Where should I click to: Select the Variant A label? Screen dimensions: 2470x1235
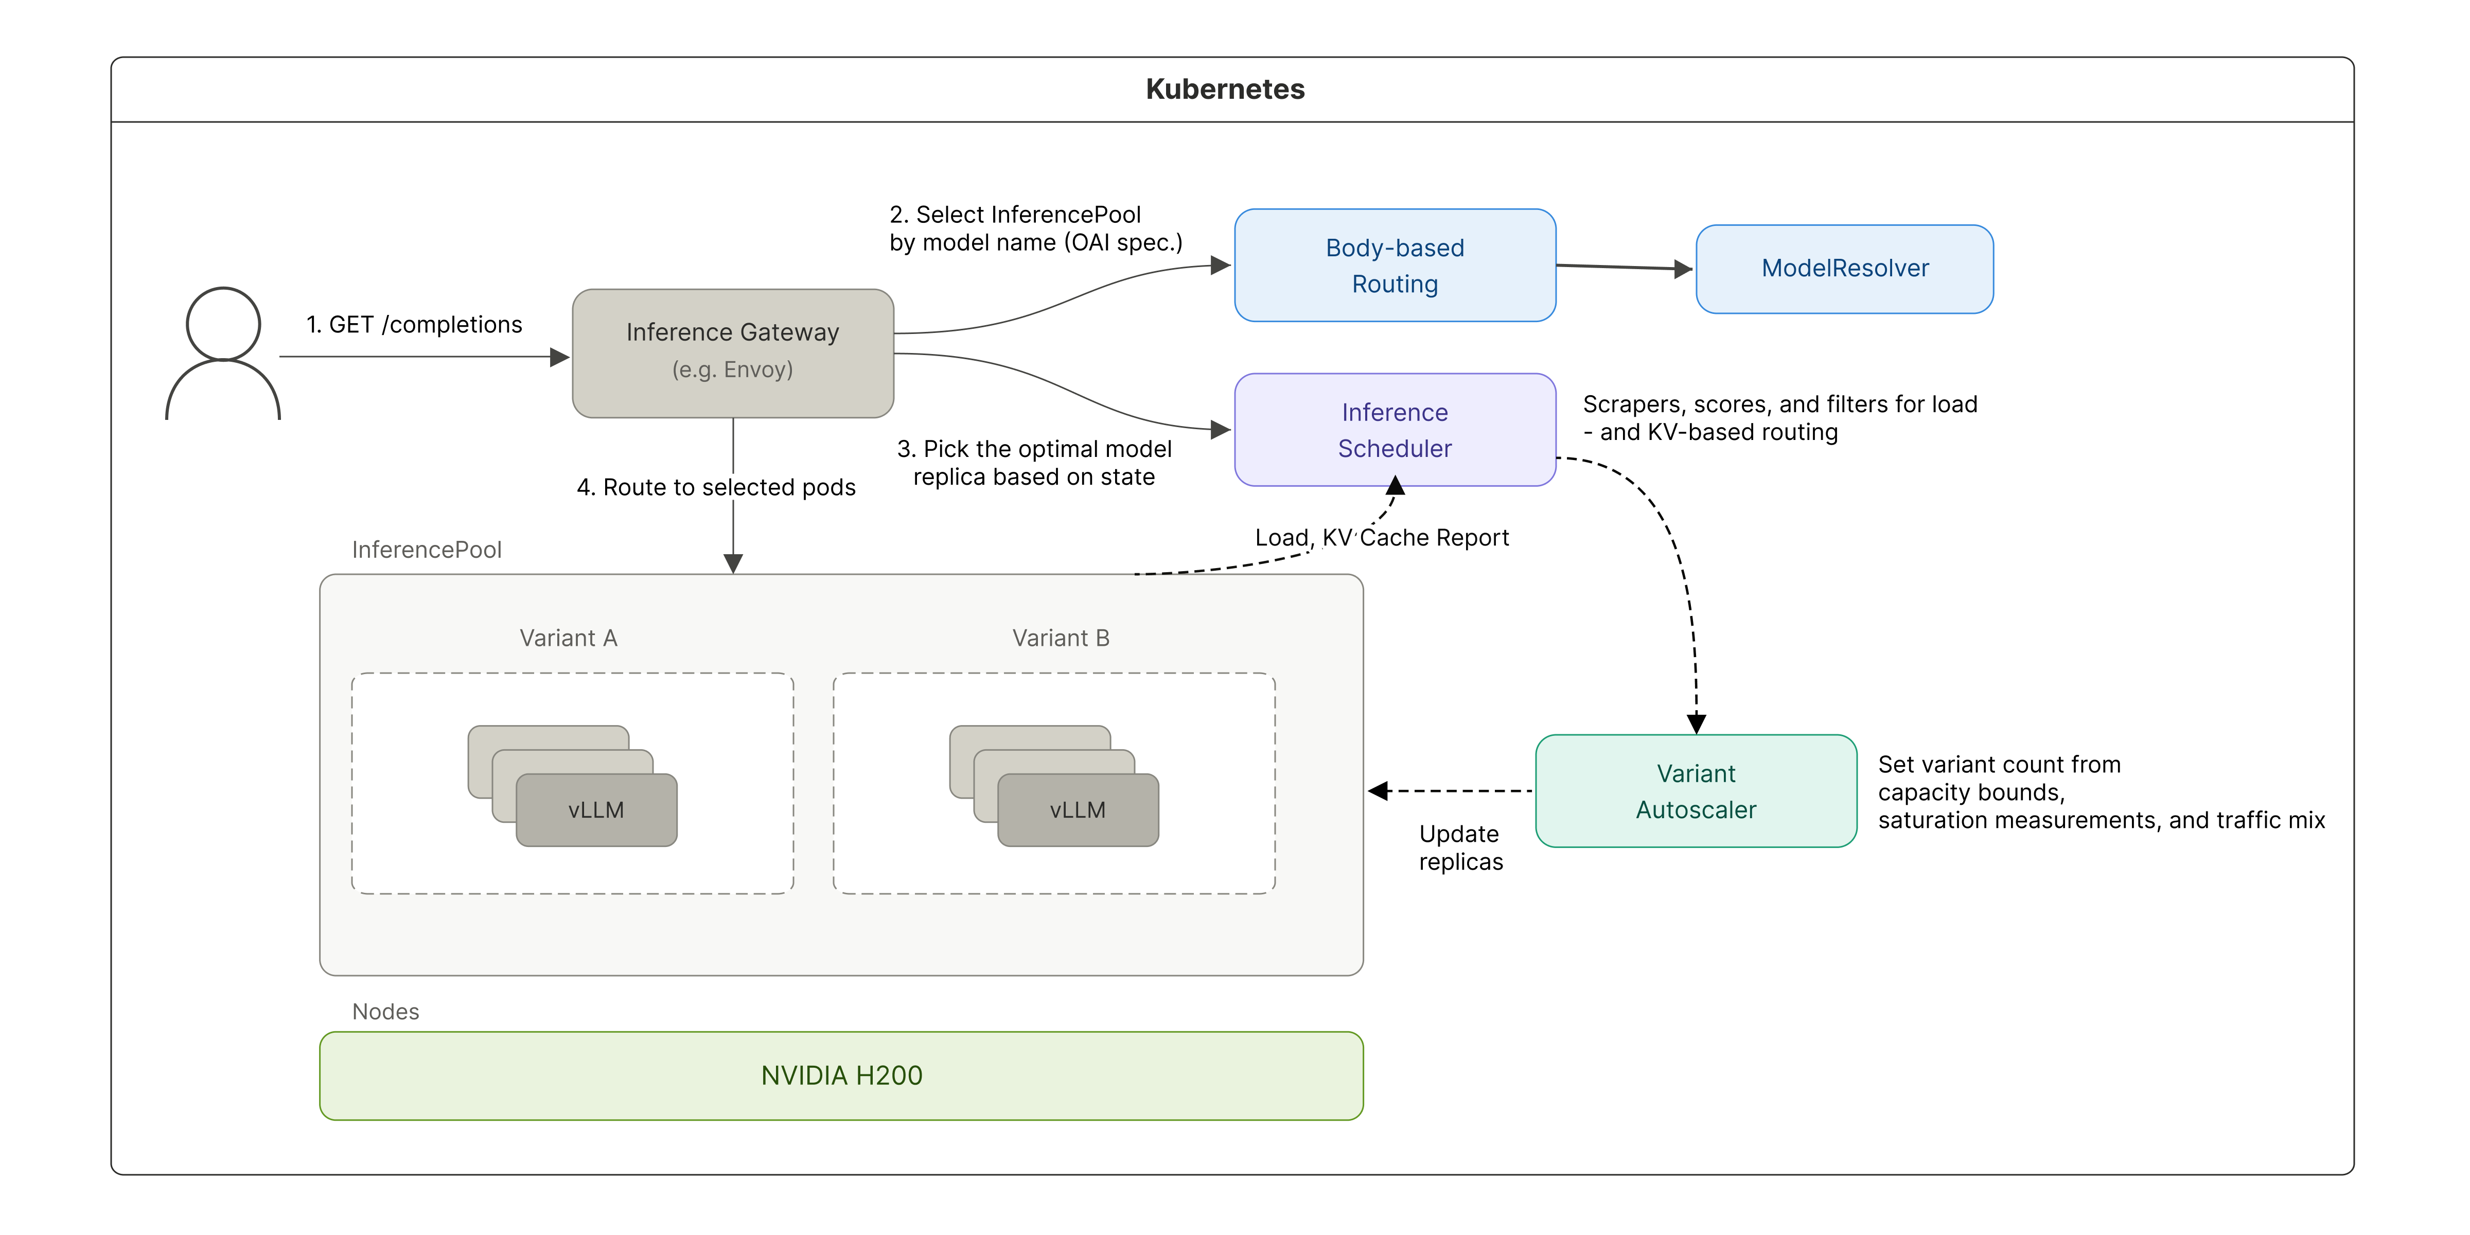568,638
